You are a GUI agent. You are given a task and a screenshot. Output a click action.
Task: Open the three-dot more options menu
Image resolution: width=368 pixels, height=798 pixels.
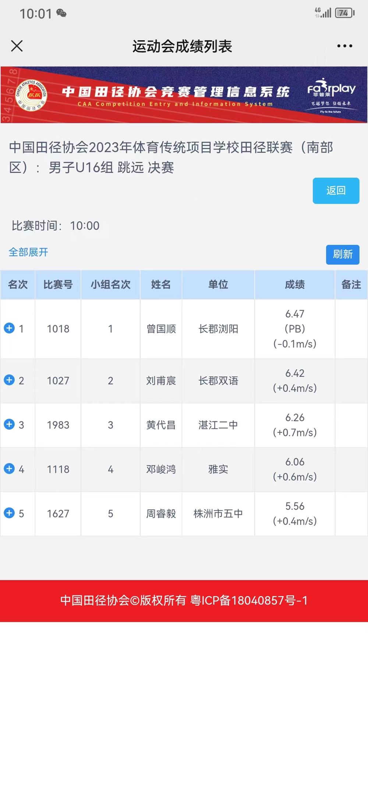344,46
